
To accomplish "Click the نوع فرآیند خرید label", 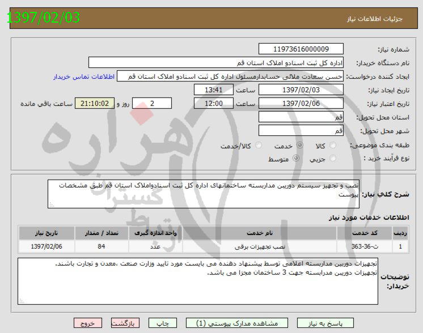I will [386, 158].
